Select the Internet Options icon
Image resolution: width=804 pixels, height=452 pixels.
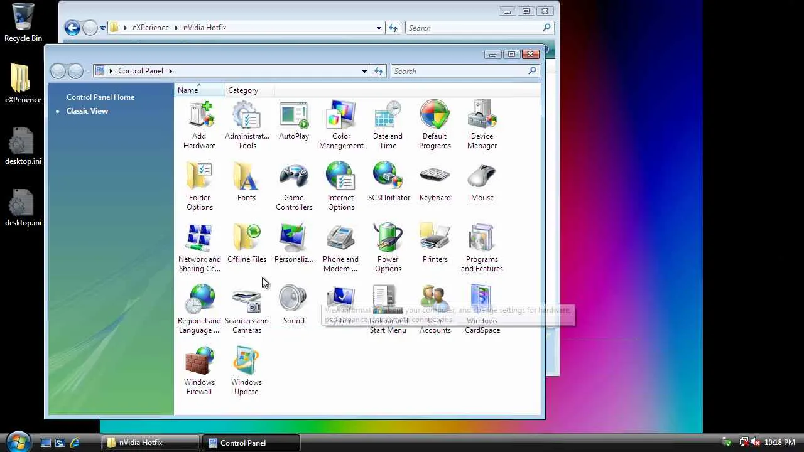pyautogui.click(x=341, y=187)
